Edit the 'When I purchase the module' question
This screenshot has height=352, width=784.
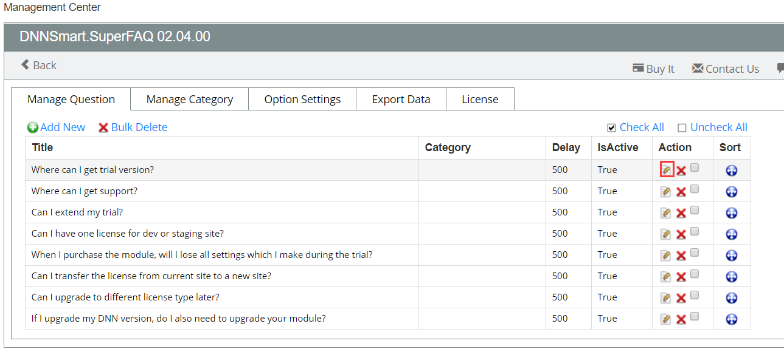pos(666,256)
